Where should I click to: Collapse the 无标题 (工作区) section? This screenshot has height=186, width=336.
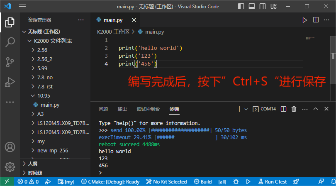55,32
